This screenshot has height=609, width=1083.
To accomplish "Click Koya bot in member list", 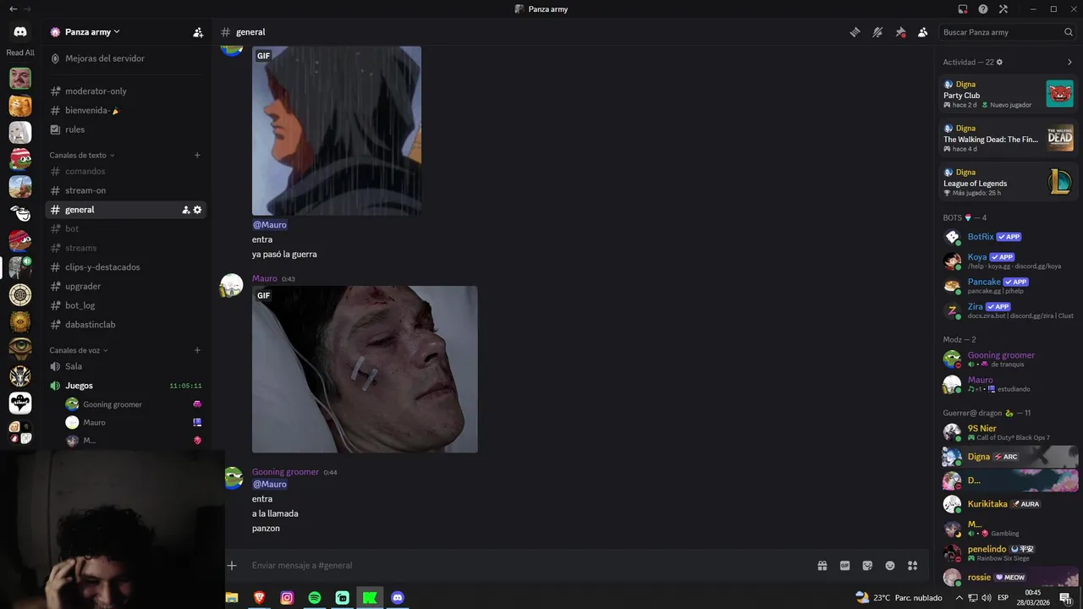I will (x=1009, y=261).
